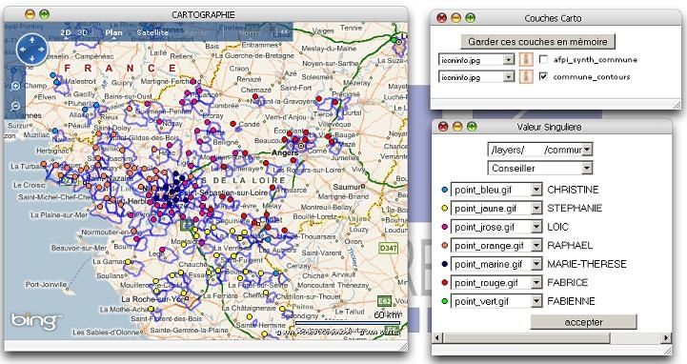Screen dimensions: 687x364
Task: Switch the map to 3D mode
Action: (82, 32)
